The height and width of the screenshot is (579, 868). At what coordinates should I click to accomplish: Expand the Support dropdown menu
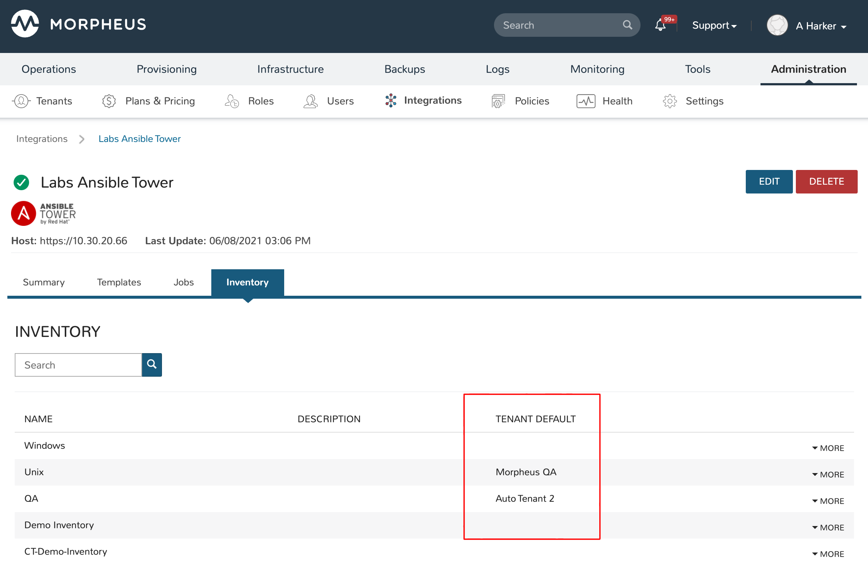click(x=714, y=25)
